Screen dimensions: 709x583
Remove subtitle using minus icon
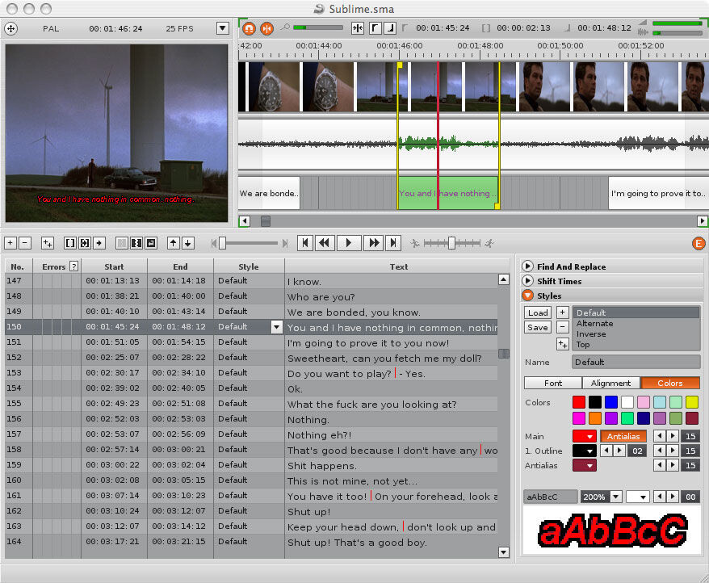(x=25, y=243)
